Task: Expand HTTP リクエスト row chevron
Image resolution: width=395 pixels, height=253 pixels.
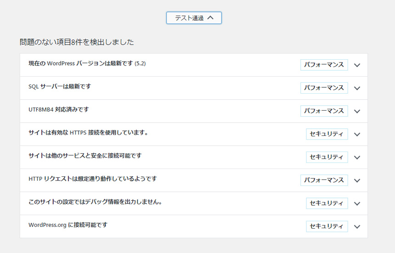Action: [x=357, y=180]
